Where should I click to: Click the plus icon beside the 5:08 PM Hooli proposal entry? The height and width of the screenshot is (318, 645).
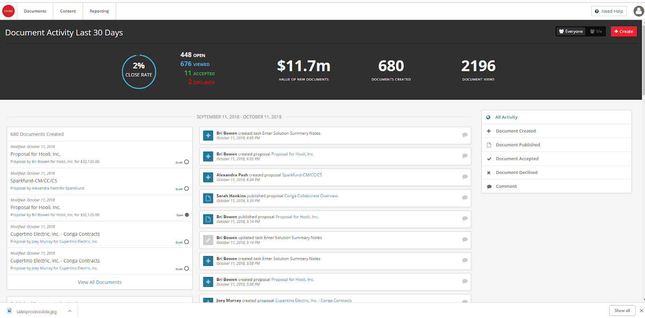[208, 282]
